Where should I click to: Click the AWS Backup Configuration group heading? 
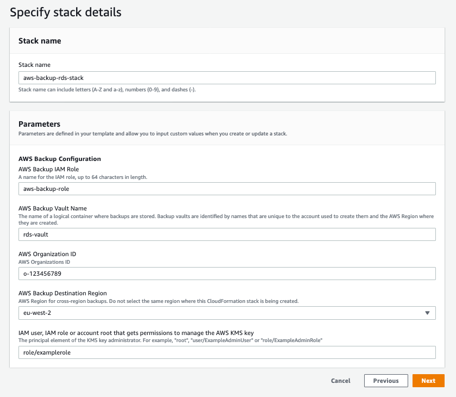60,159
